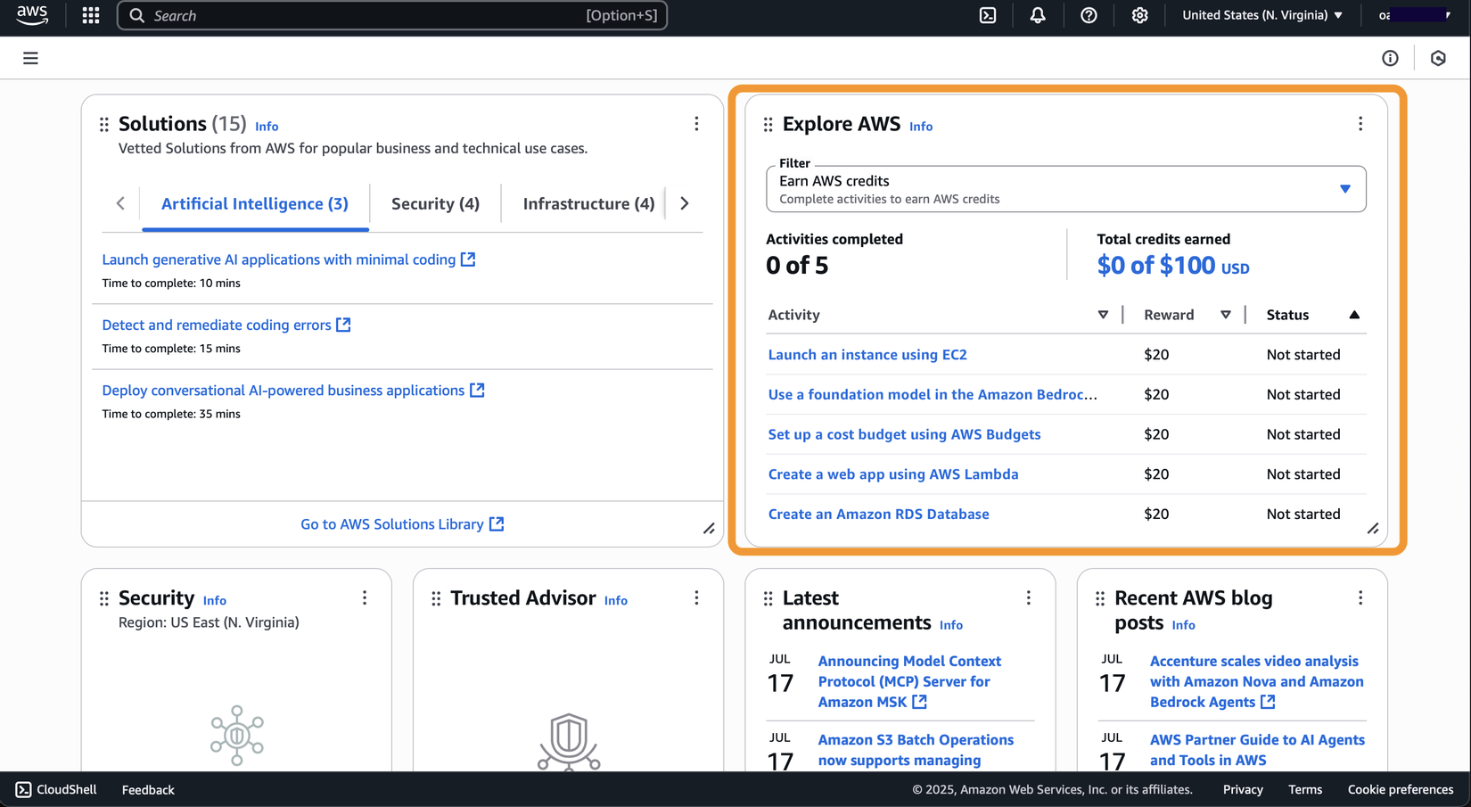Screen dimensions: 1471x807
Task: Click the AWS logo
Action: [x=32, y=13]
